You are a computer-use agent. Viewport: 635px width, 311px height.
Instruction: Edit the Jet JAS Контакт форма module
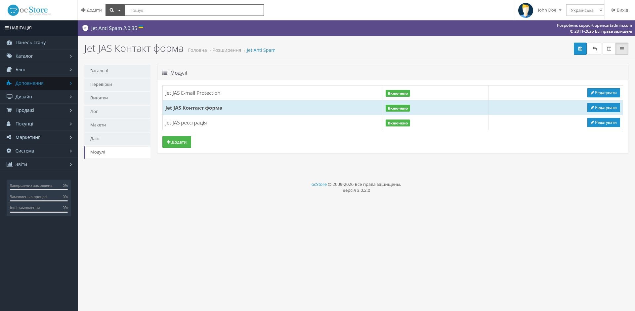click(x=604, y=108)
